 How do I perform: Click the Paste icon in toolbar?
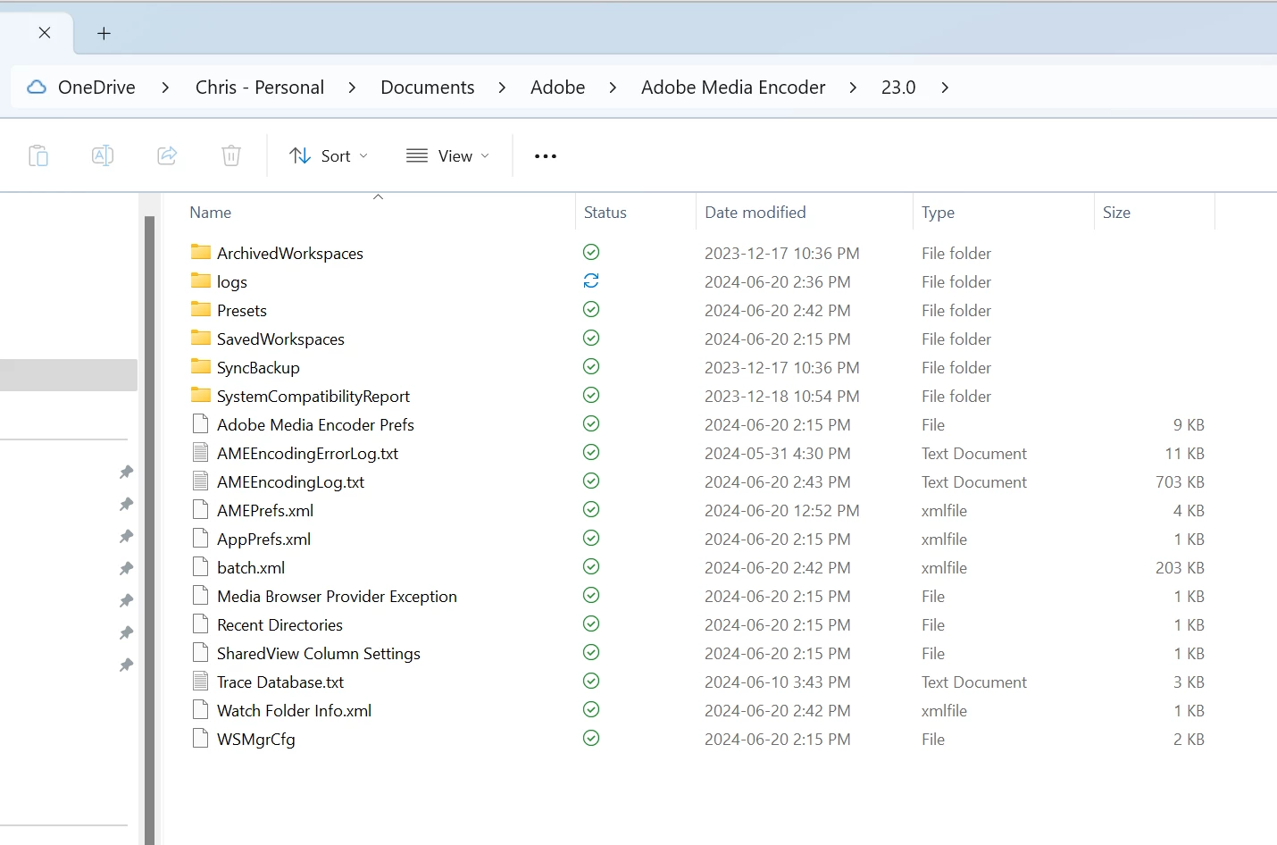point(38,155)
